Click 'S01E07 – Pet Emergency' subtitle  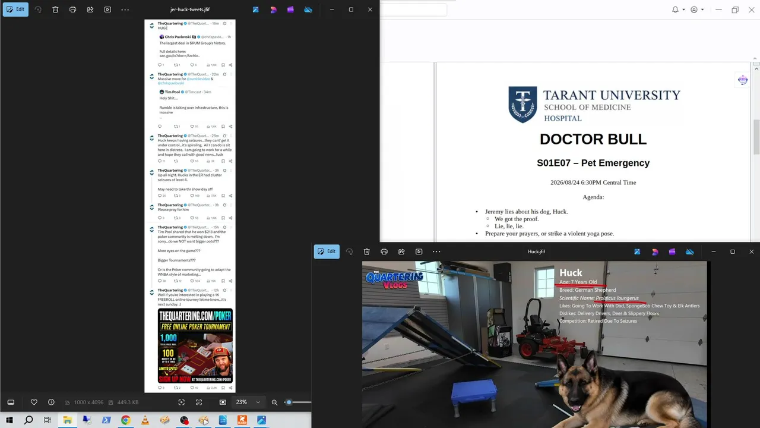click(x=593, y=163)
